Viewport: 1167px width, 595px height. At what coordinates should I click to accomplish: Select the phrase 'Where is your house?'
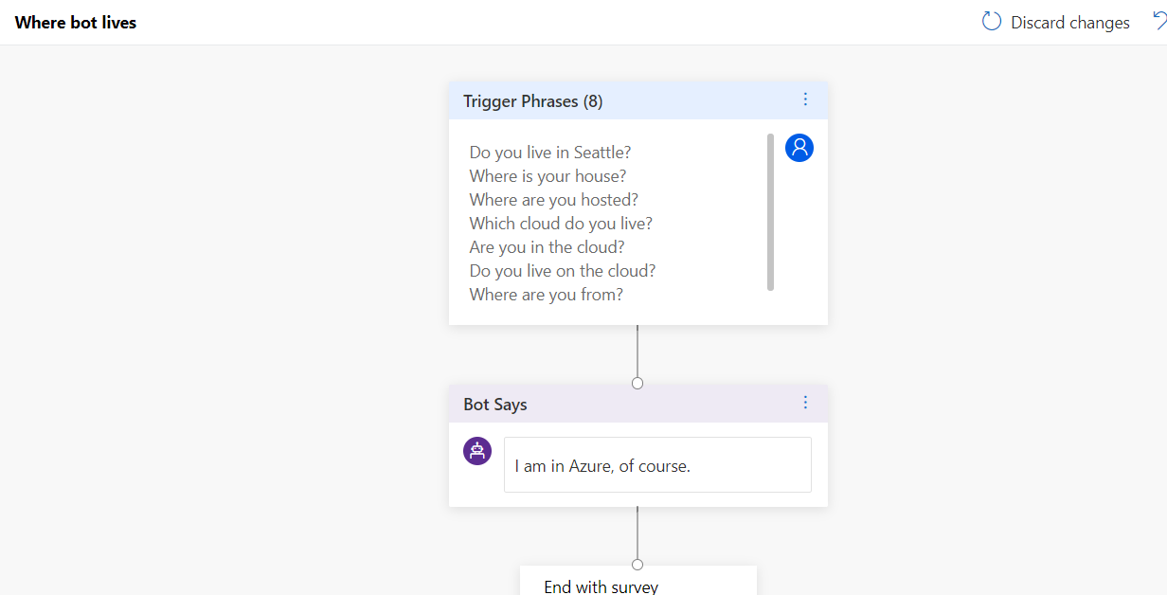click(x=548, y=176)
